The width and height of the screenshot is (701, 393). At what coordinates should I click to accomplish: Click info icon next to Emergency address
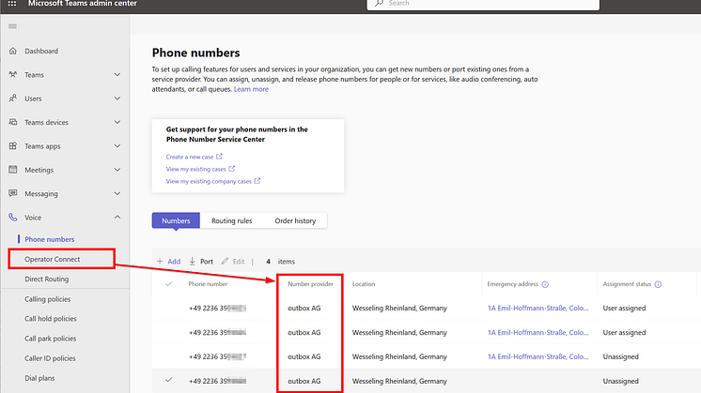[545, 284]
